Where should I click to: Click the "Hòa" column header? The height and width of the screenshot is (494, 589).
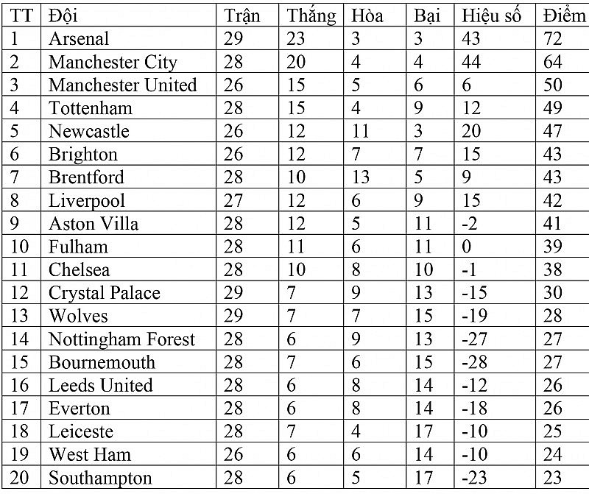(367, 16)
